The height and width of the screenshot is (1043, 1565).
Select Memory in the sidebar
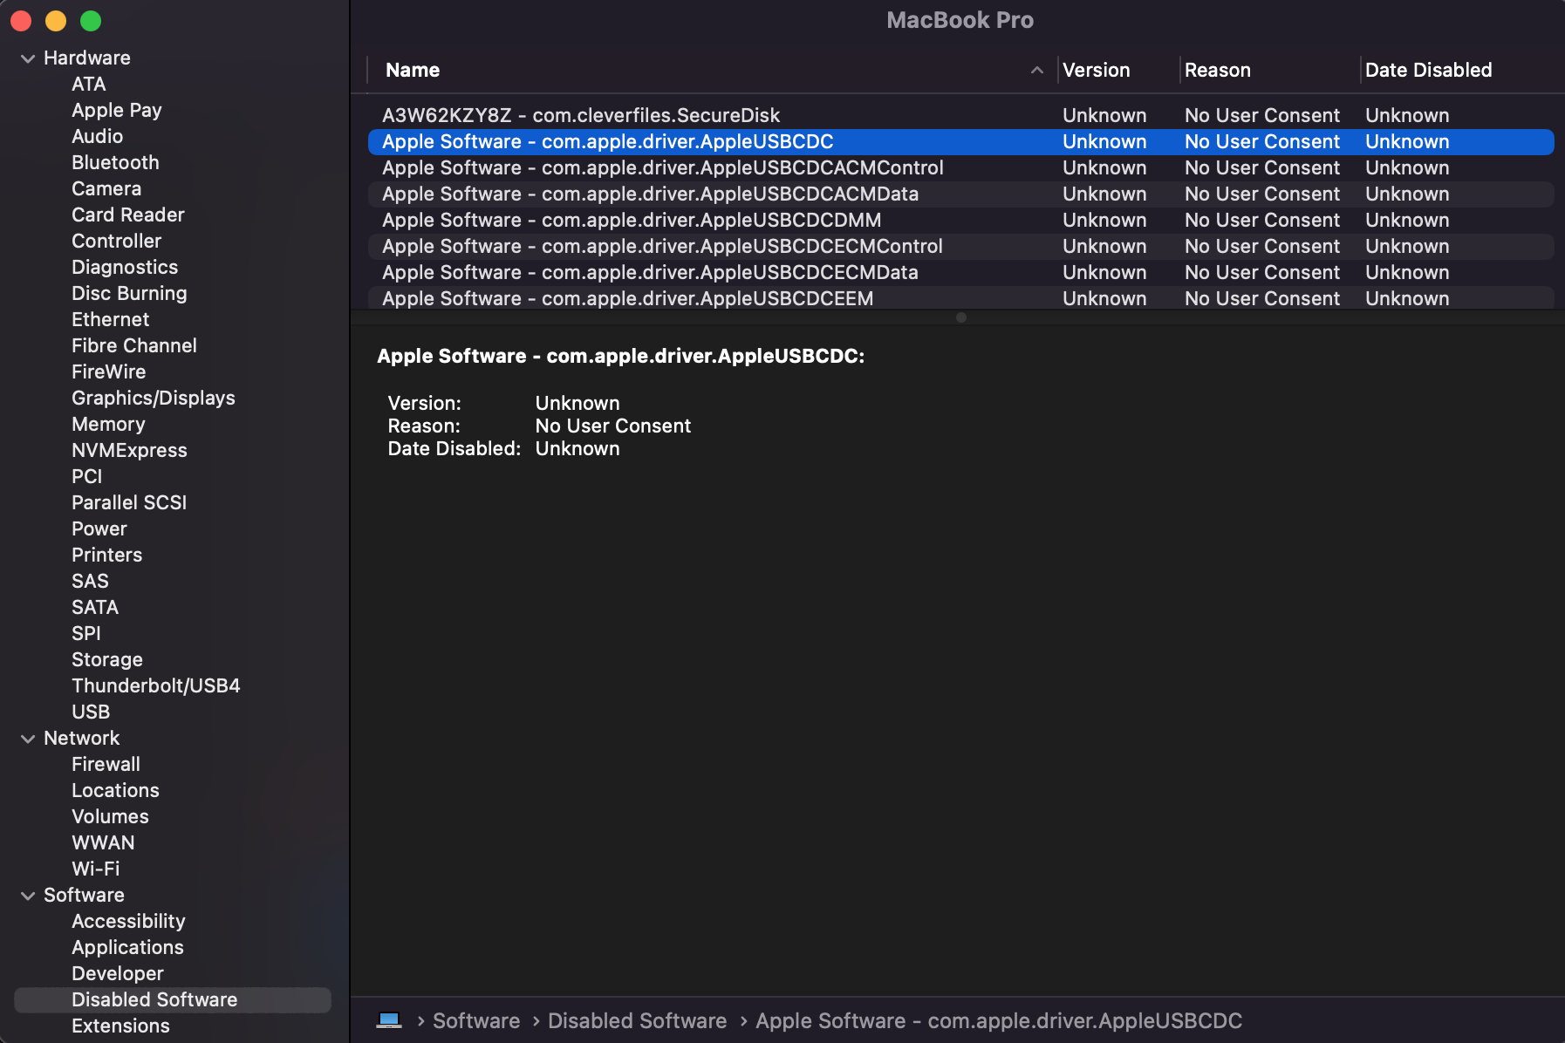pyautogui.click(x=108, y=425)
